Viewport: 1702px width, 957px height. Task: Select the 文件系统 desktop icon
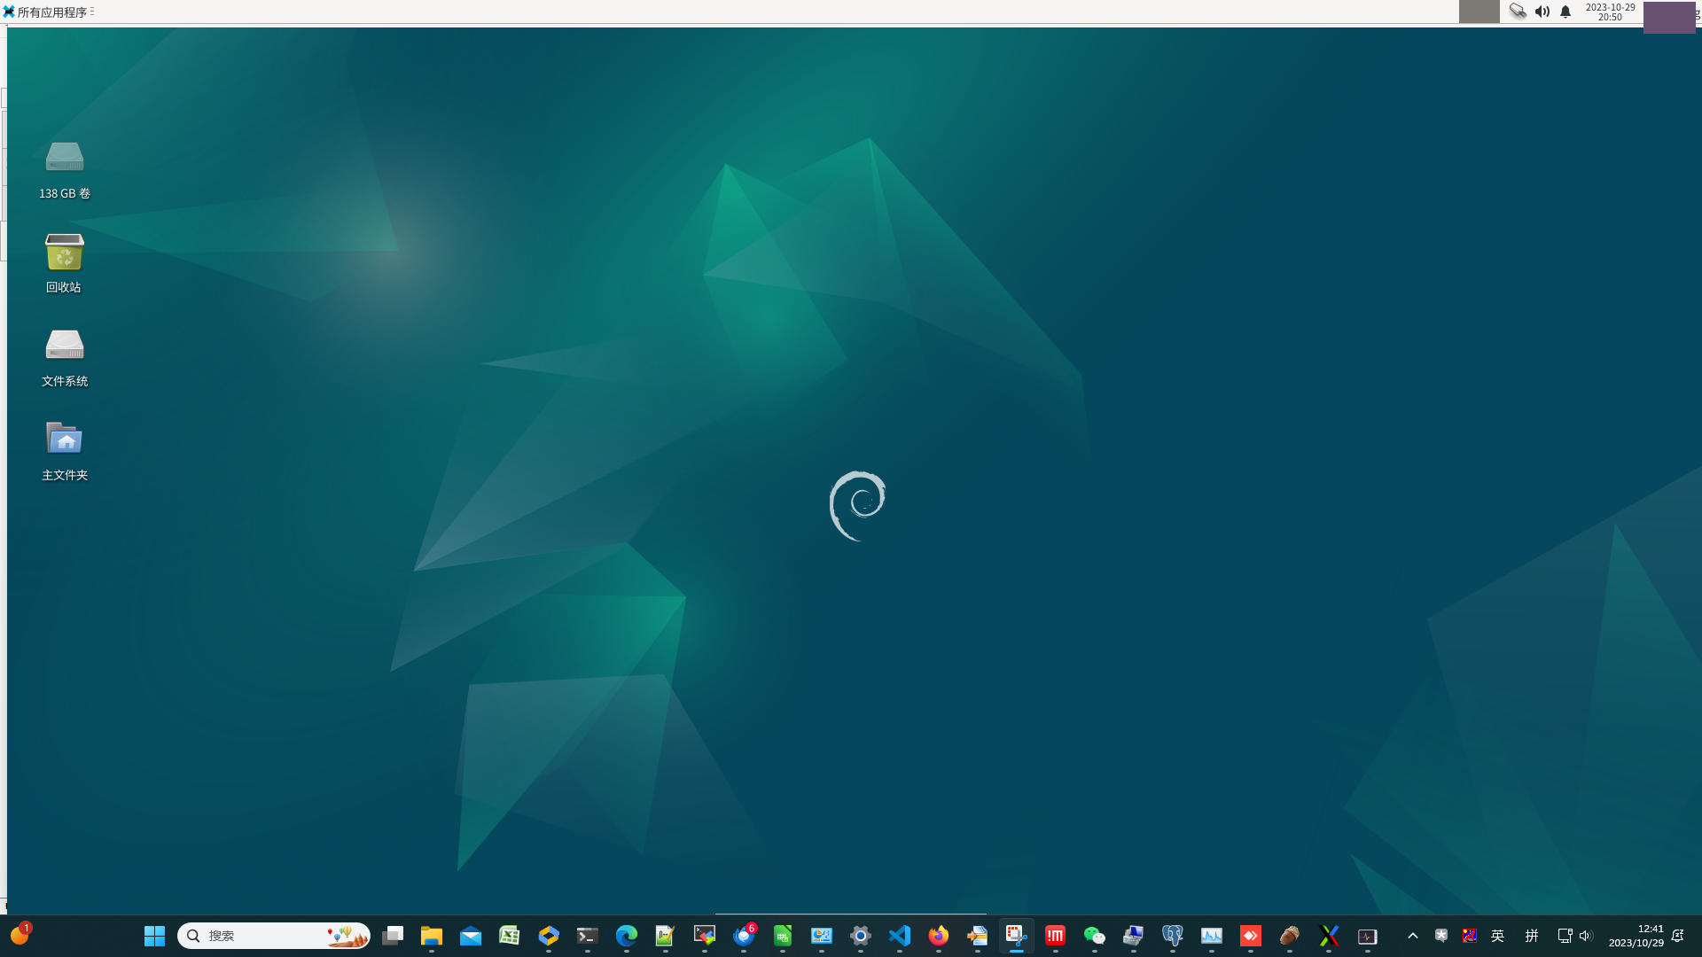point(64,357)
